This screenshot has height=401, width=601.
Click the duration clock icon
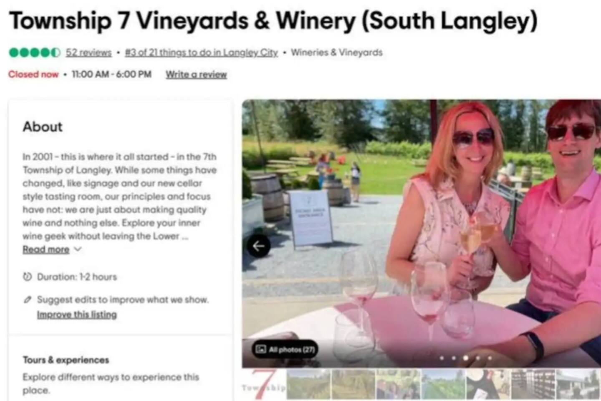pyautogui.click(x=28, y=277)
